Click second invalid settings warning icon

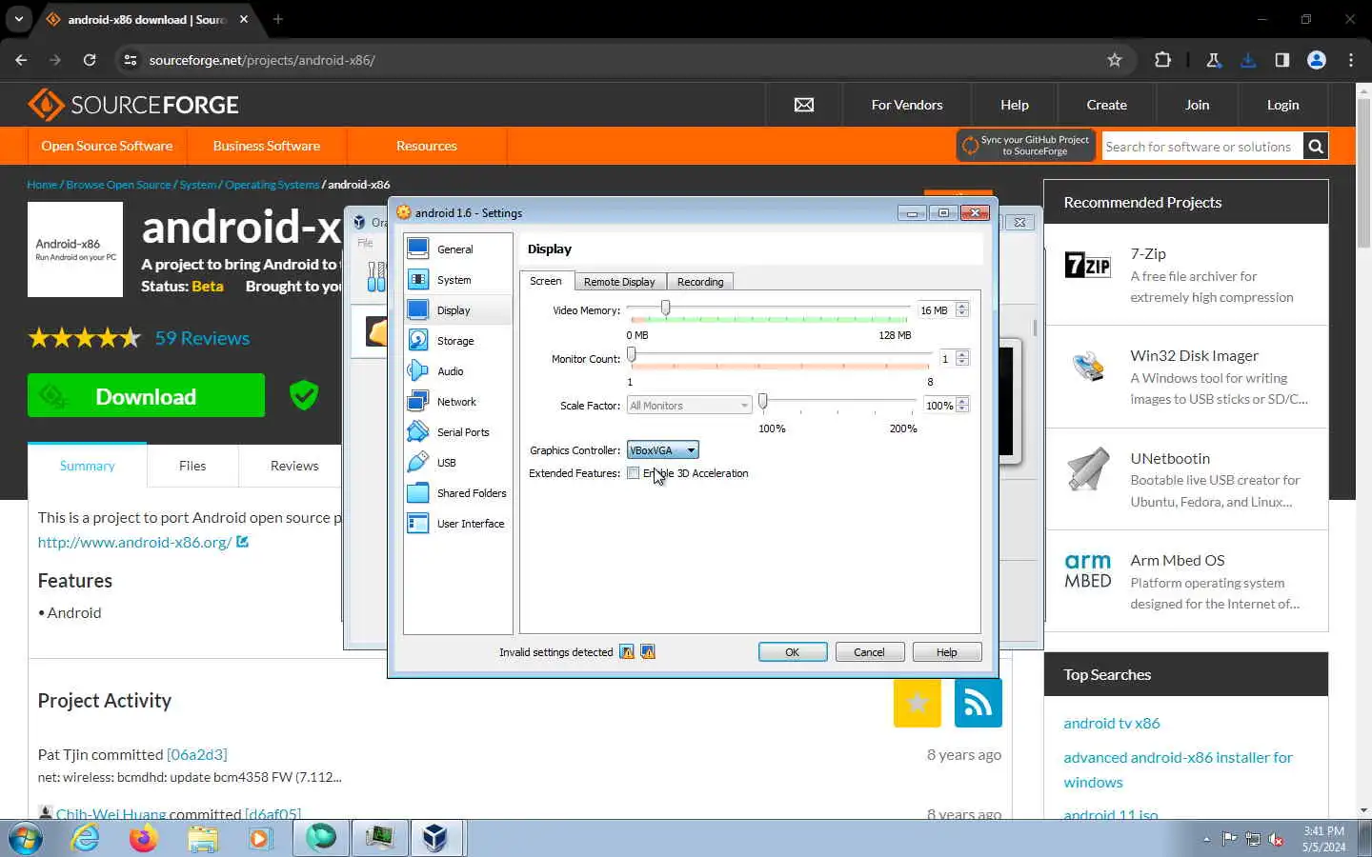(648, 652)
